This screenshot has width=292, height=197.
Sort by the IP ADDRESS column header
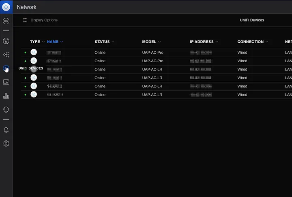click(202, 42)
